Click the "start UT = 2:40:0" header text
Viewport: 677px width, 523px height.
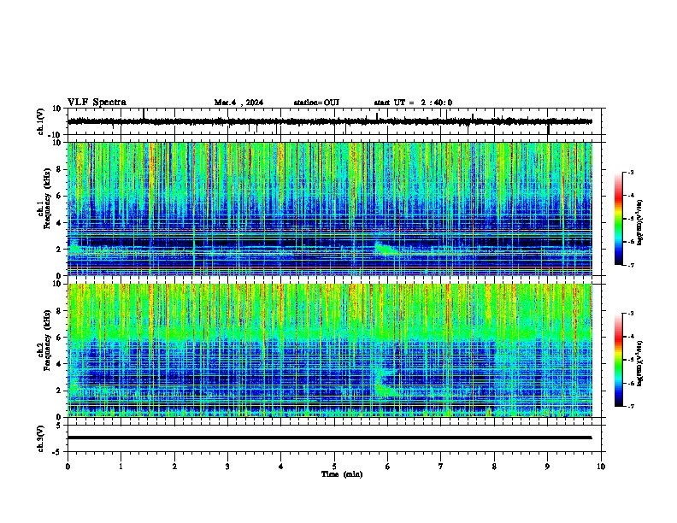[413, 103]
